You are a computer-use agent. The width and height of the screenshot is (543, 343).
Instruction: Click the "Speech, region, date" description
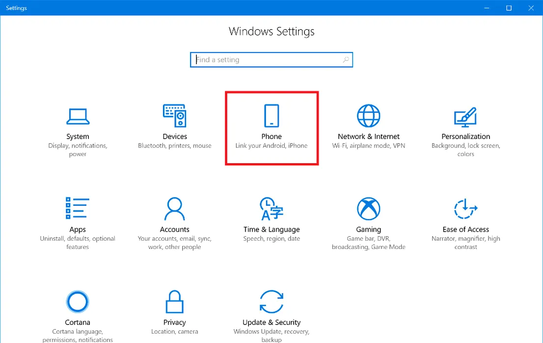click(271, 239)
